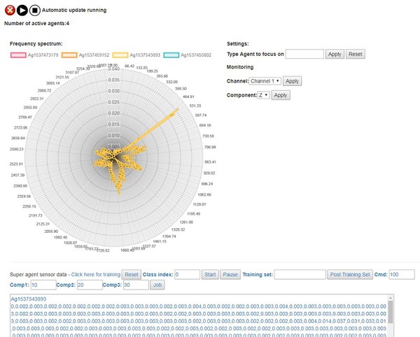420x337 pixels.
Task: Apply the agent focus setting
Action: point(335,54)
